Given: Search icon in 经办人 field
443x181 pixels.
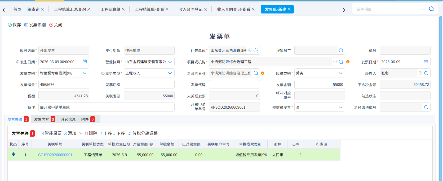Looking at the screenshot, I should click(426, 73).
